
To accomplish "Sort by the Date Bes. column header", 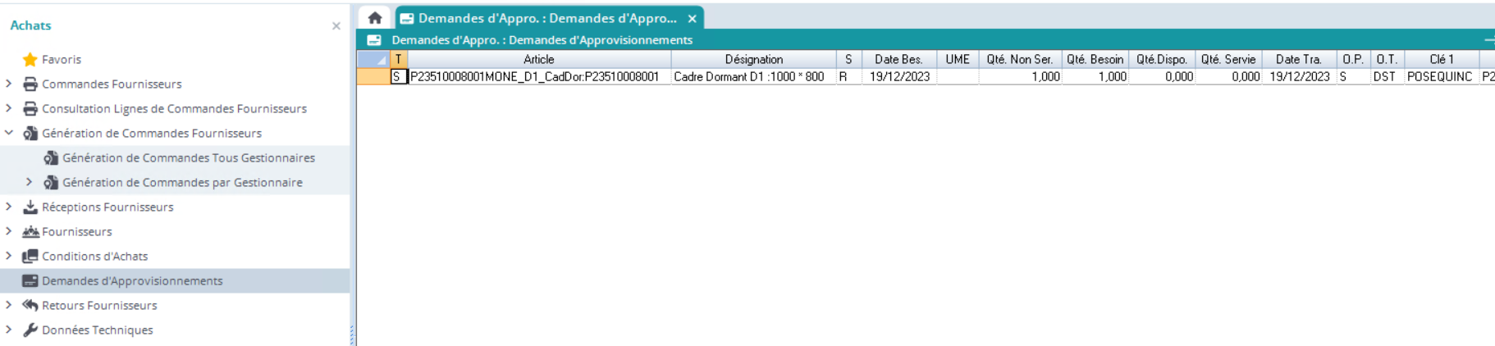I will (x=898, y=59).
